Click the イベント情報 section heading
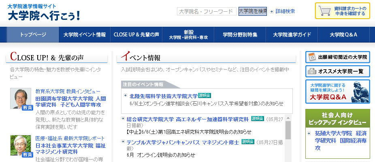The width and height of the screenshot is (375, 162). (141, 57)
